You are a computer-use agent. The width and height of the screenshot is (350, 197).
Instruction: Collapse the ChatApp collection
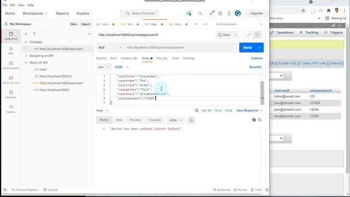[26, 42]
